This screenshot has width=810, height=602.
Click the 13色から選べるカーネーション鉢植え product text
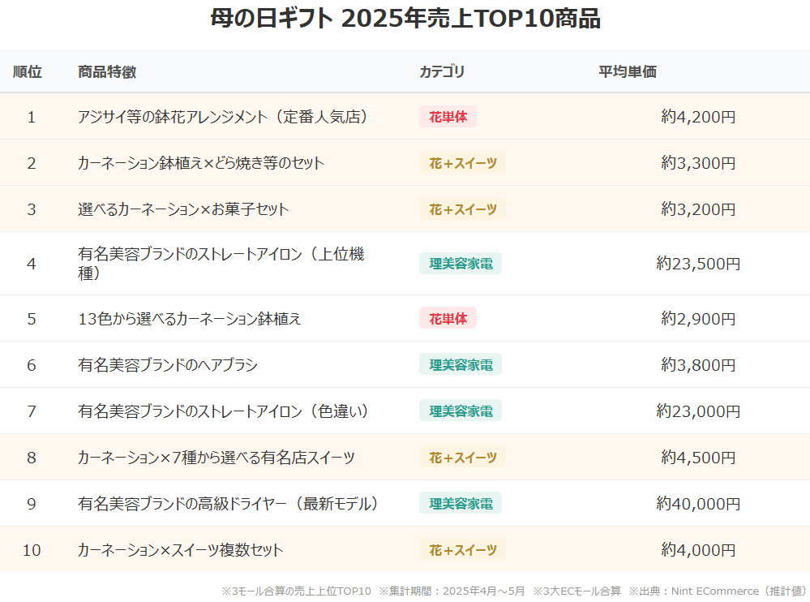pos(190,318)
